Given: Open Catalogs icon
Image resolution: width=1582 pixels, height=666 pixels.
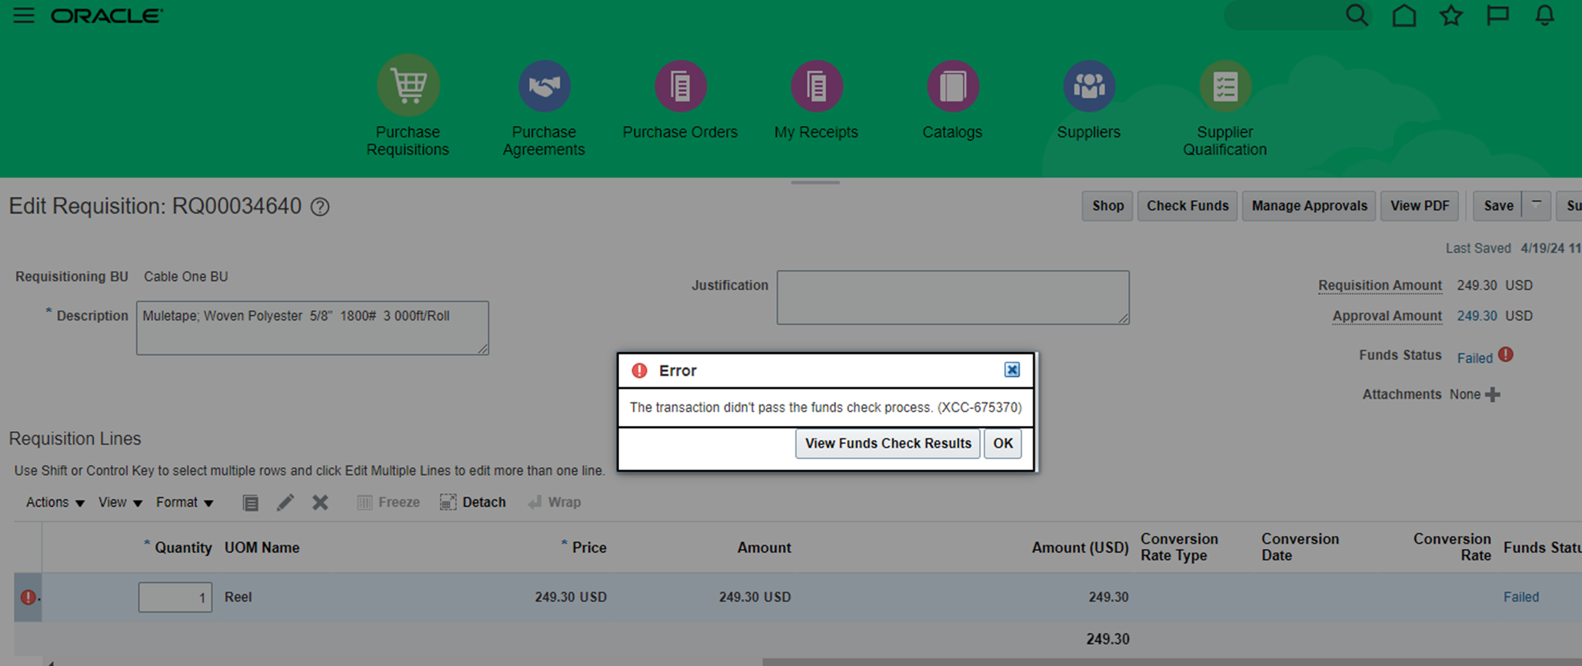Looking at the screenshot, I should (952, 85).
